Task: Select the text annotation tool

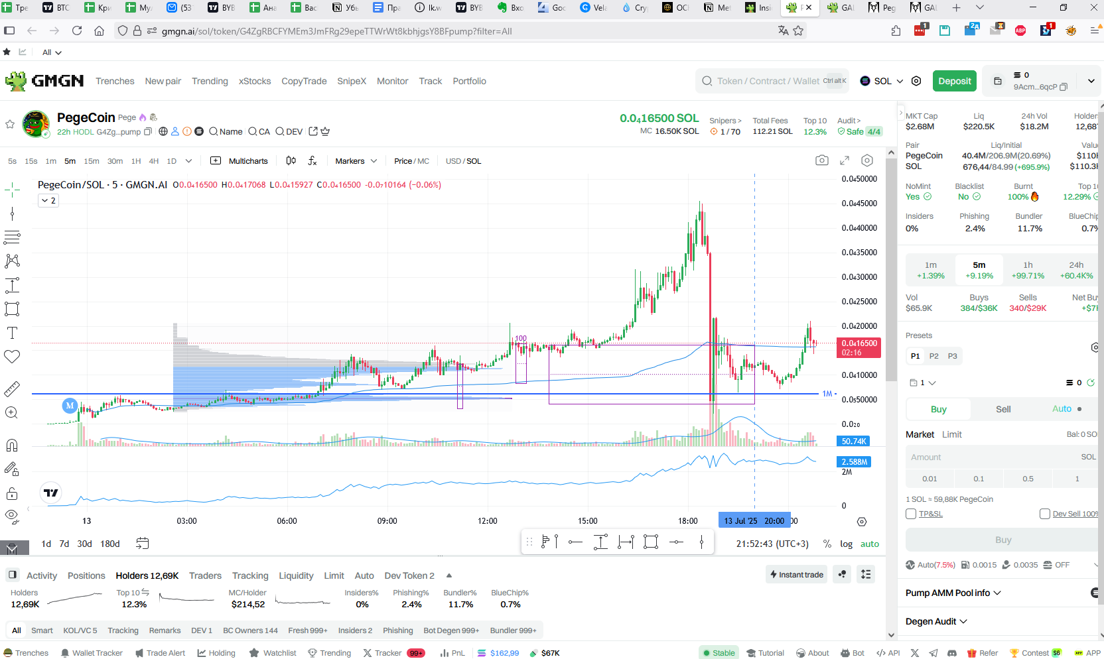Action: (x=12, y=333)
